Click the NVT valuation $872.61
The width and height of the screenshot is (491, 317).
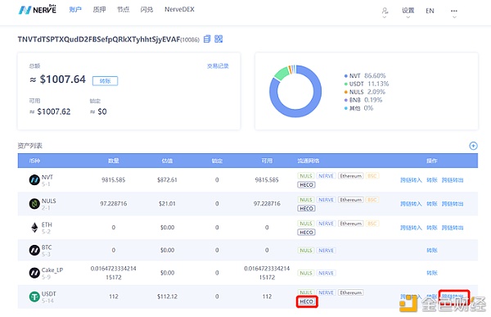(x=167, y=180)
